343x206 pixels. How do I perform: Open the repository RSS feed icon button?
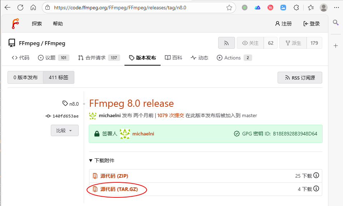pos(226,43)
